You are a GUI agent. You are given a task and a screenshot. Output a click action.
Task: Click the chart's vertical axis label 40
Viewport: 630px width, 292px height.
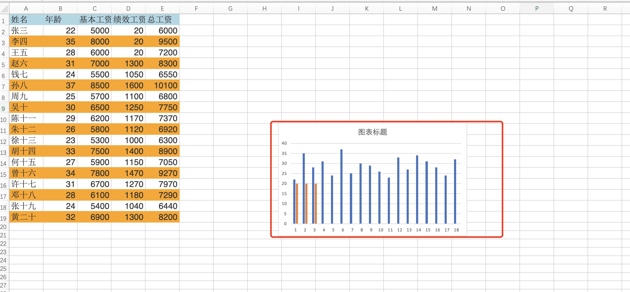point(284,143)
